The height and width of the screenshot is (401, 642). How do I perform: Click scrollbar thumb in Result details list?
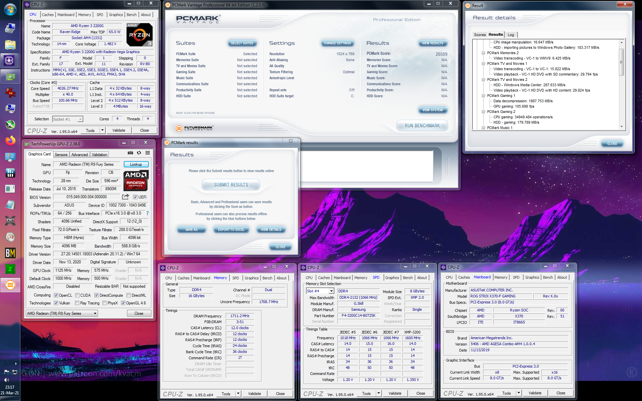coord(621,62)
